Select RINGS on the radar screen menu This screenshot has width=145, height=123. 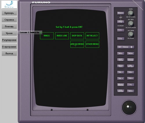pyautogui.click(x=47, y=36)
